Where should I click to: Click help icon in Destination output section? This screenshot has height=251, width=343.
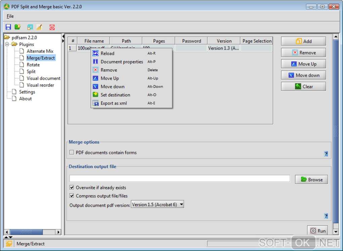pos(326,216)
